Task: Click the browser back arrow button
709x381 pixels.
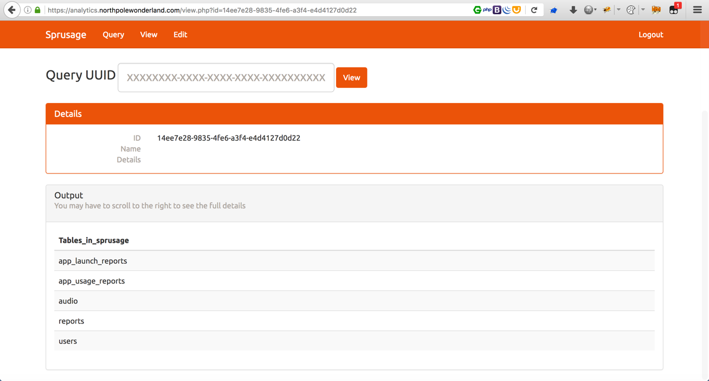Action: pyautogui.click(x=11, y=10)
